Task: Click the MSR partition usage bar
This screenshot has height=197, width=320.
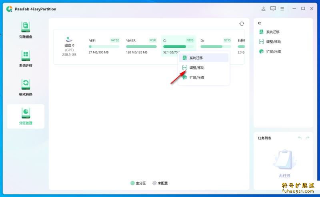Action: coord(141,46)
